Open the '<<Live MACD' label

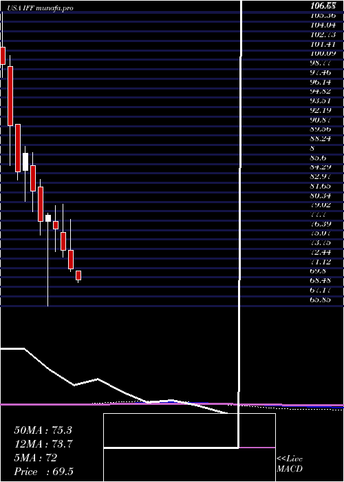(290, 463)
